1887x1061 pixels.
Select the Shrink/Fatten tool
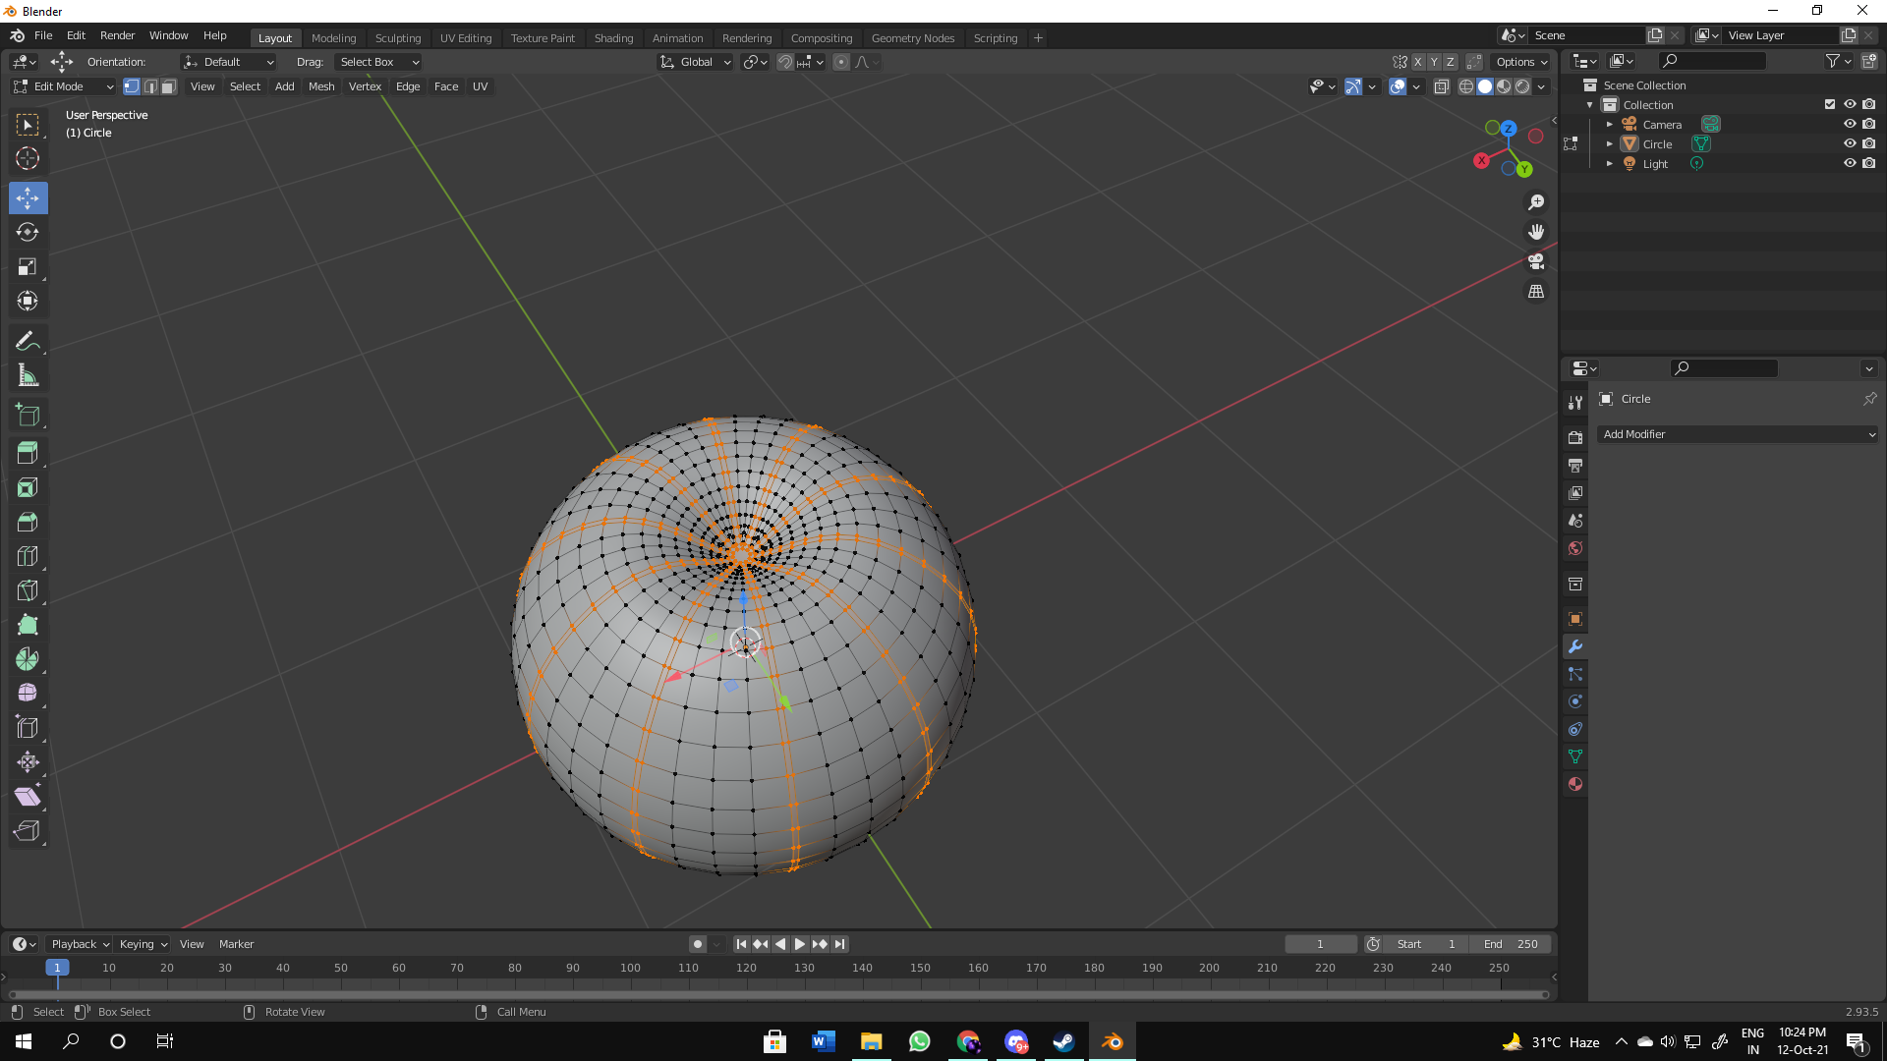pyautogui.click(x=28, y=762)
